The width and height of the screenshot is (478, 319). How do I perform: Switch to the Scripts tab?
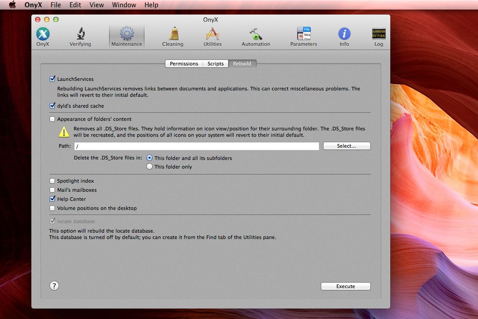coord(215,64)
